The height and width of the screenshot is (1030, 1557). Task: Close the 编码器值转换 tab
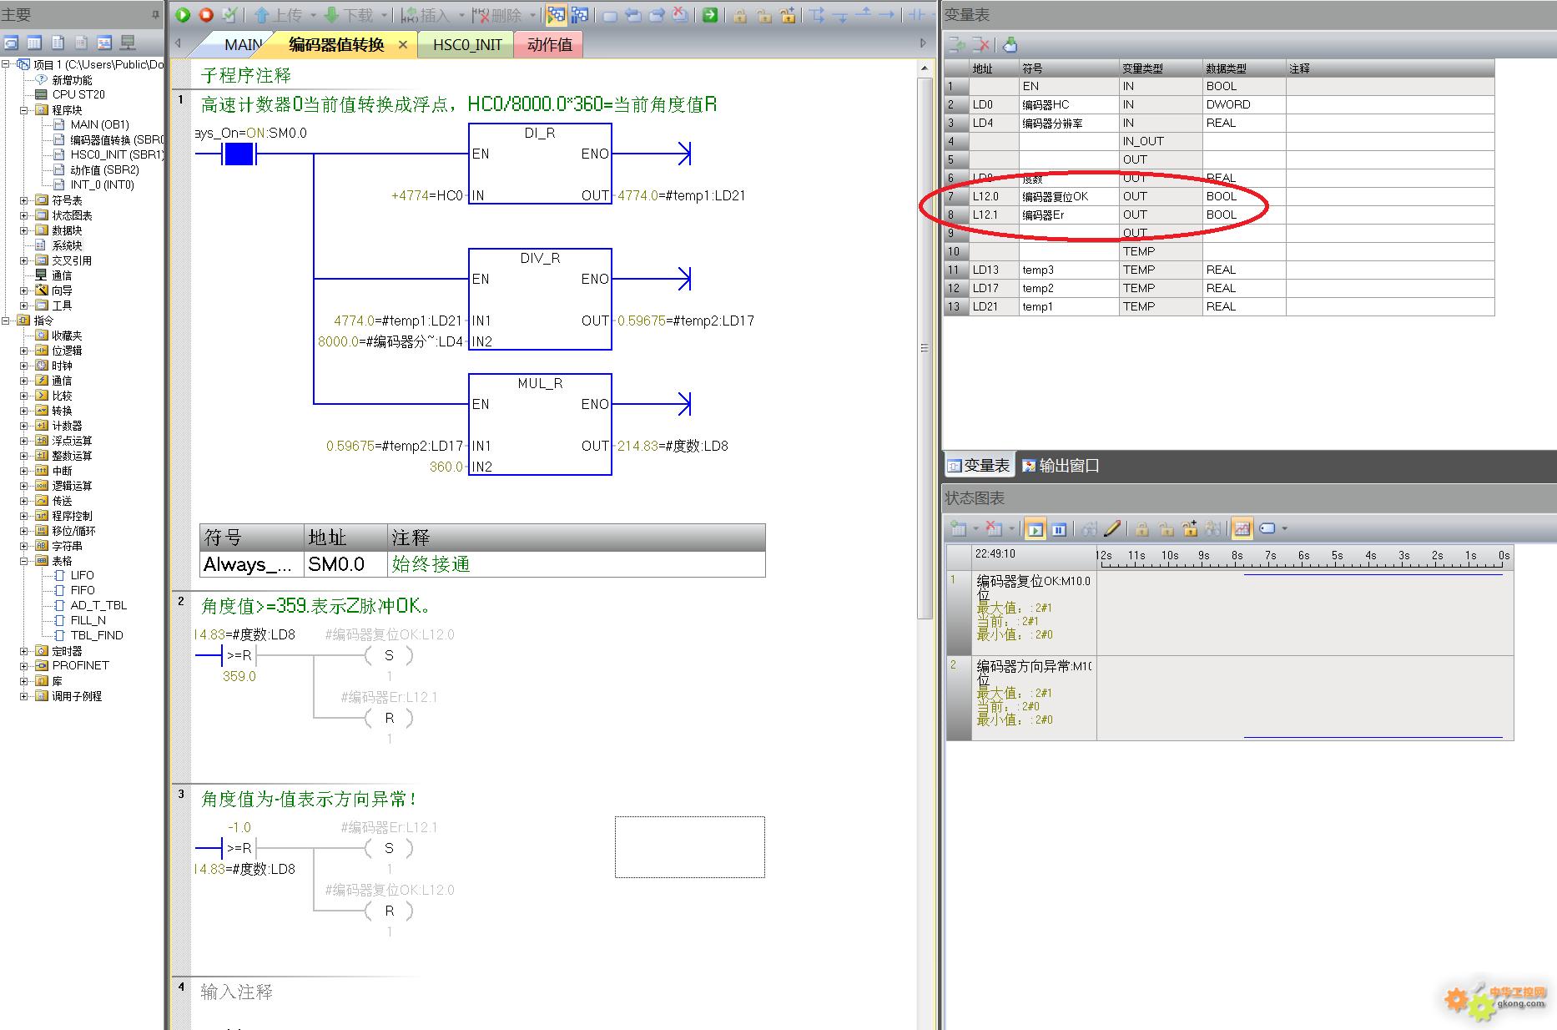(x=403, y=45)
